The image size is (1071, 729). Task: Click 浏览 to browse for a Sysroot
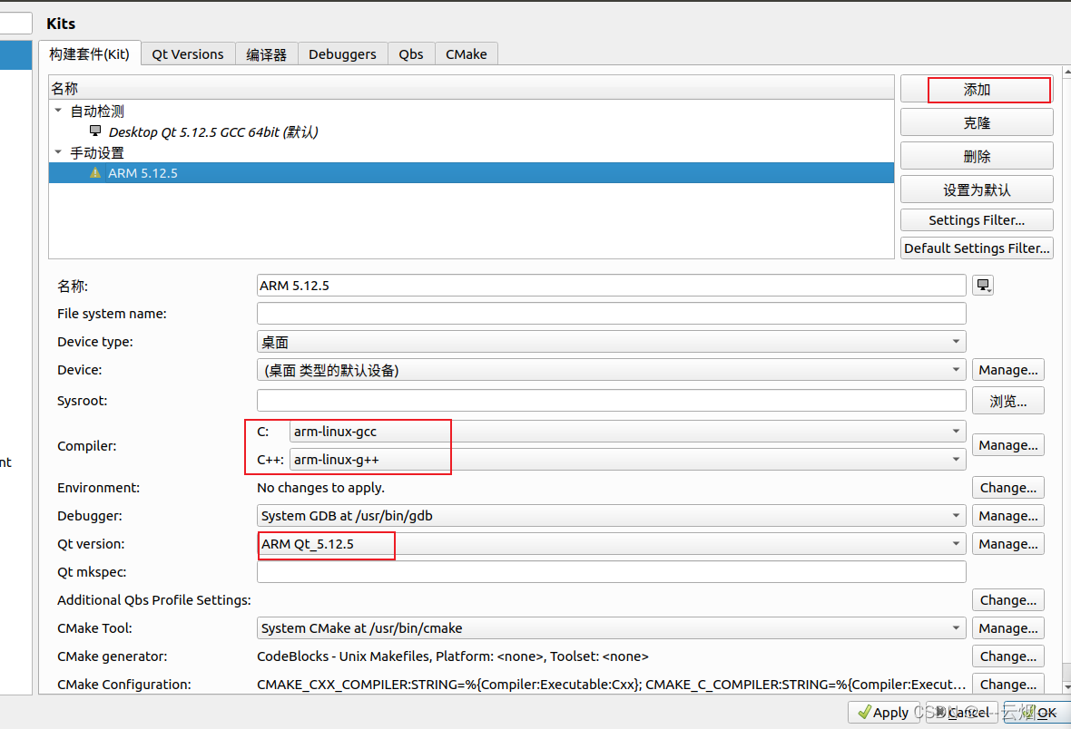pyautogui.click(x=1007, y=400)
